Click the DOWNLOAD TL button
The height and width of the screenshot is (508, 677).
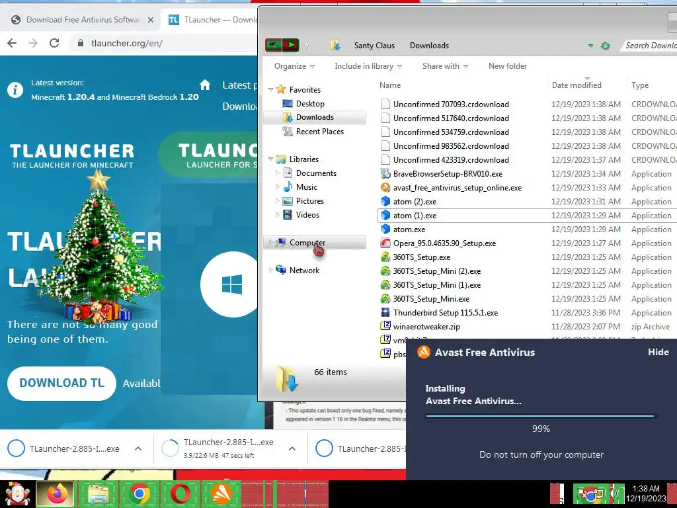tap(61, 383)
